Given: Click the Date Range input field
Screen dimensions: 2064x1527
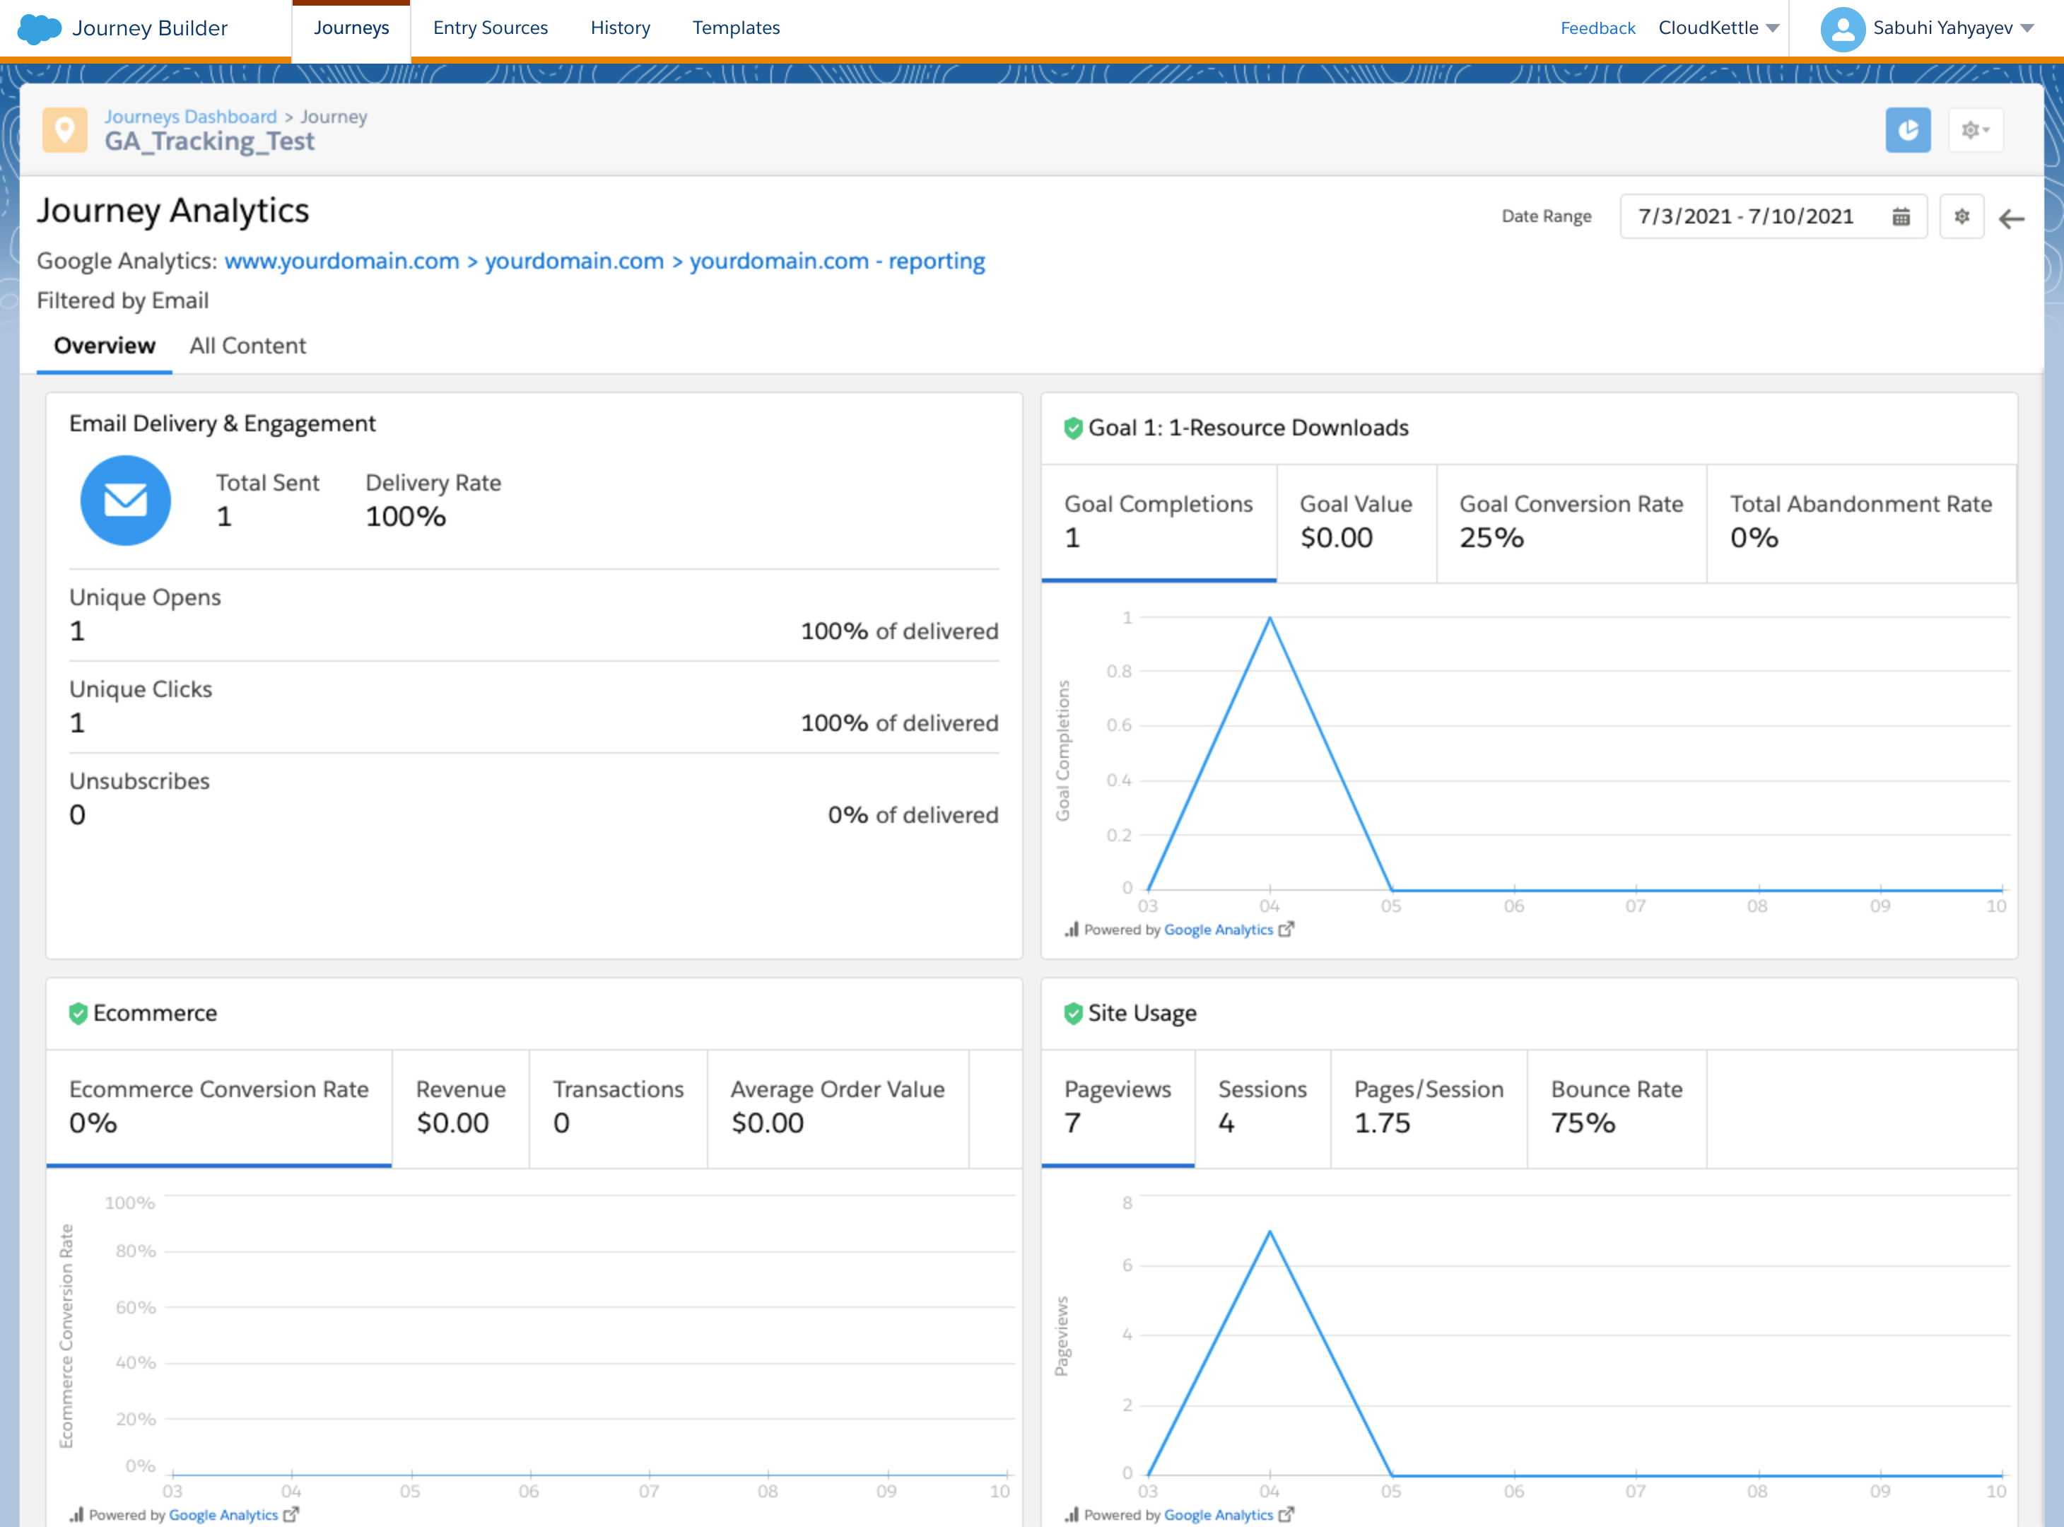Looking at the screenshot, I should click(x=1747, y=216).
